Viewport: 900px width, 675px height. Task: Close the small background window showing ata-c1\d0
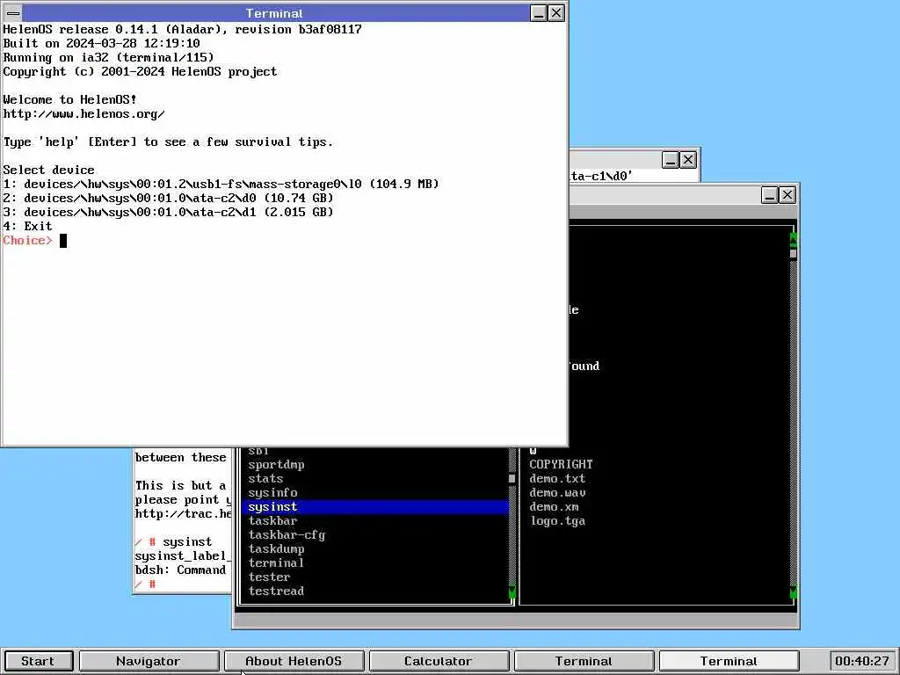pyautogui.click(x=688, y=160)
